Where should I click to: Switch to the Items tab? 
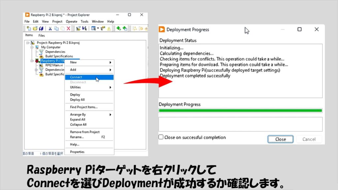[x=29, y=35]
